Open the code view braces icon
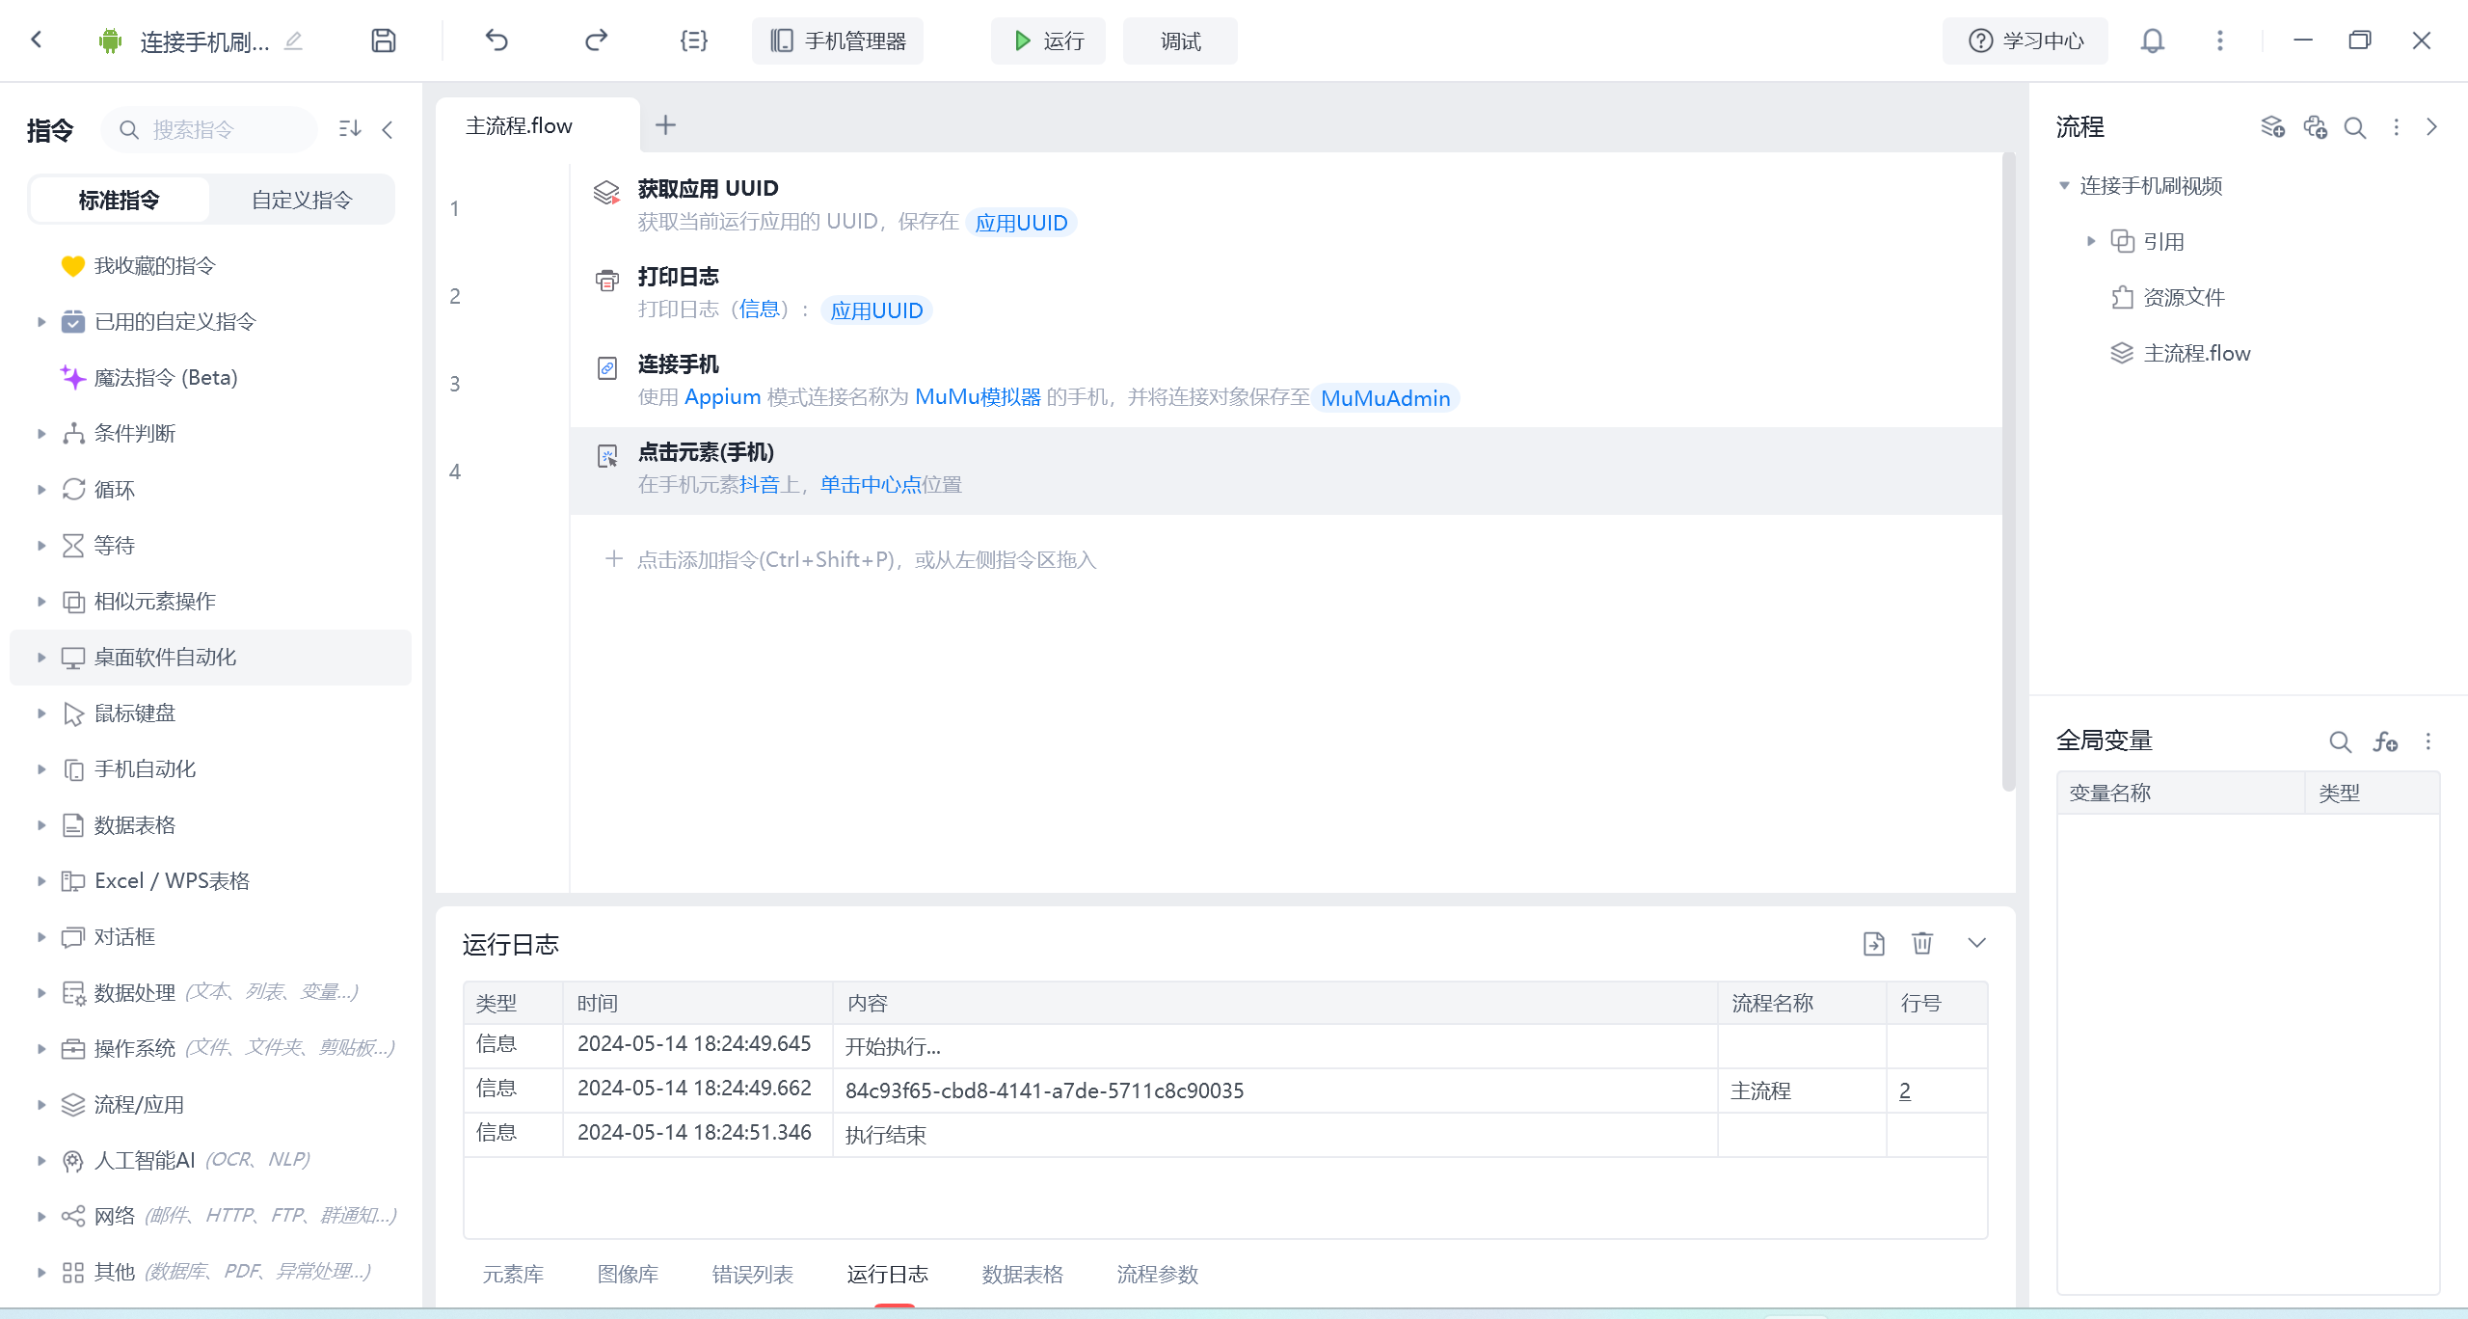This screenshot has height=1319, width=2468. (693, 40)
